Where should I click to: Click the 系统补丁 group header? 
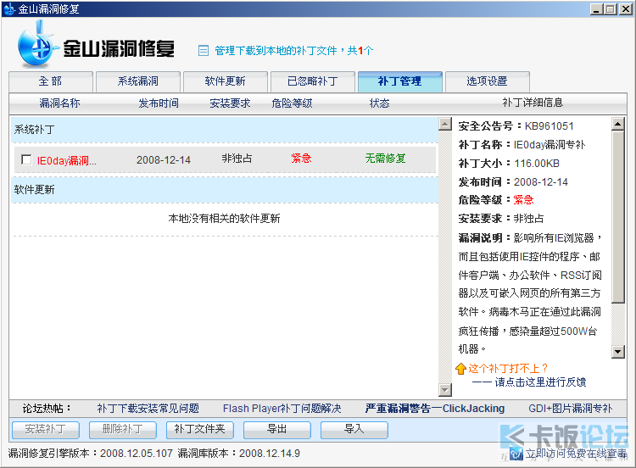coord(225,130)
